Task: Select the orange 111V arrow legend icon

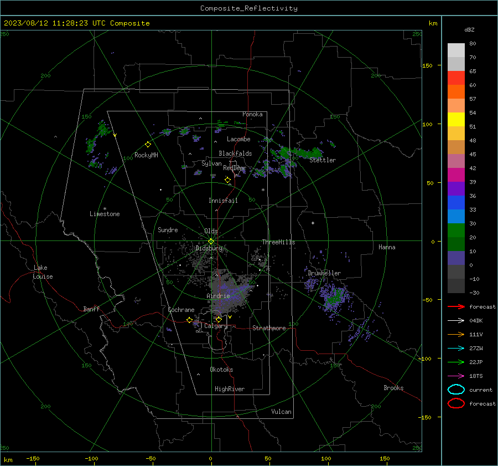Action: [x=456, y=334]
